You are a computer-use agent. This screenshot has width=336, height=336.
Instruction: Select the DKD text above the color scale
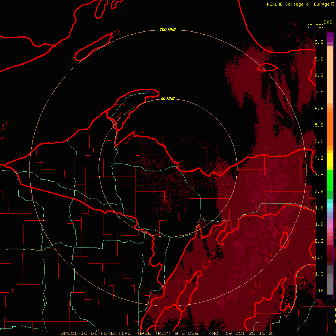coord(328,22)
